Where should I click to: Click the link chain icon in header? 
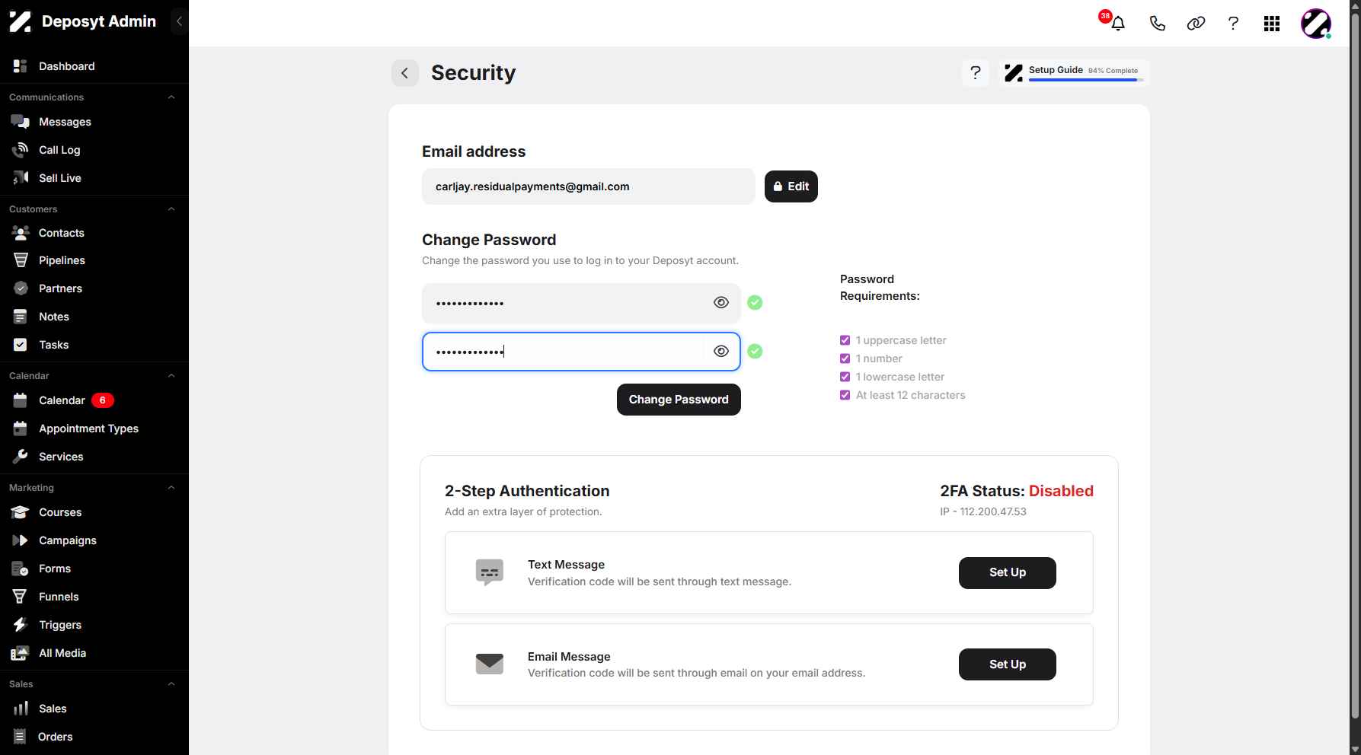click(1196, 24)
